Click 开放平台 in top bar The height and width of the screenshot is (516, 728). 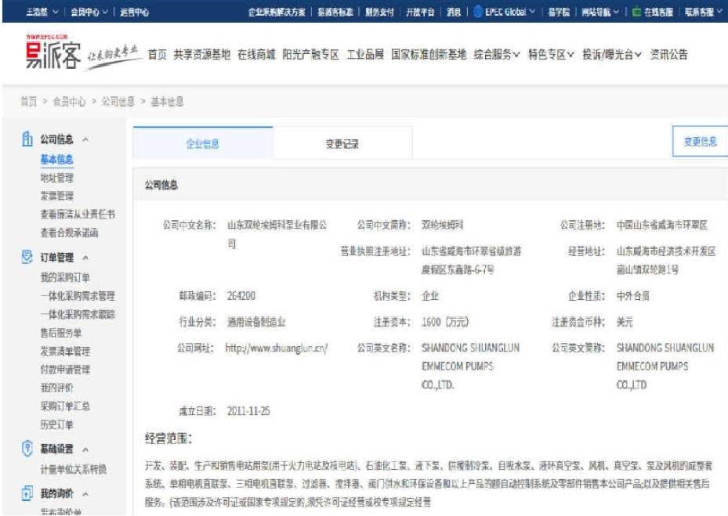click(420, 12)
